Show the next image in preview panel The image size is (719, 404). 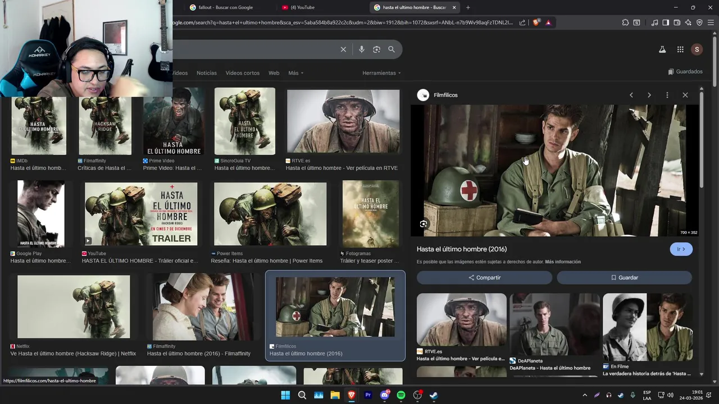(649, 95)
